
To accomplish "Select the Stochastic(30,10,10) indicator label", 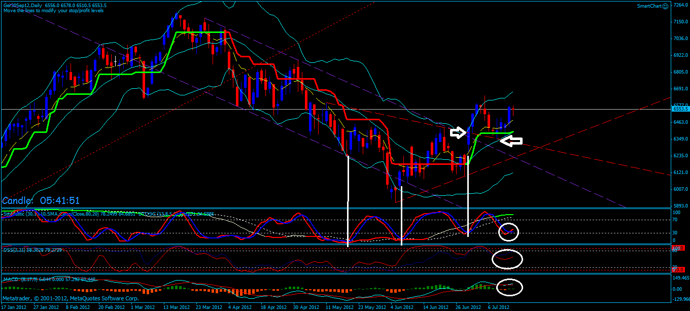I will (x=30, y=214).
